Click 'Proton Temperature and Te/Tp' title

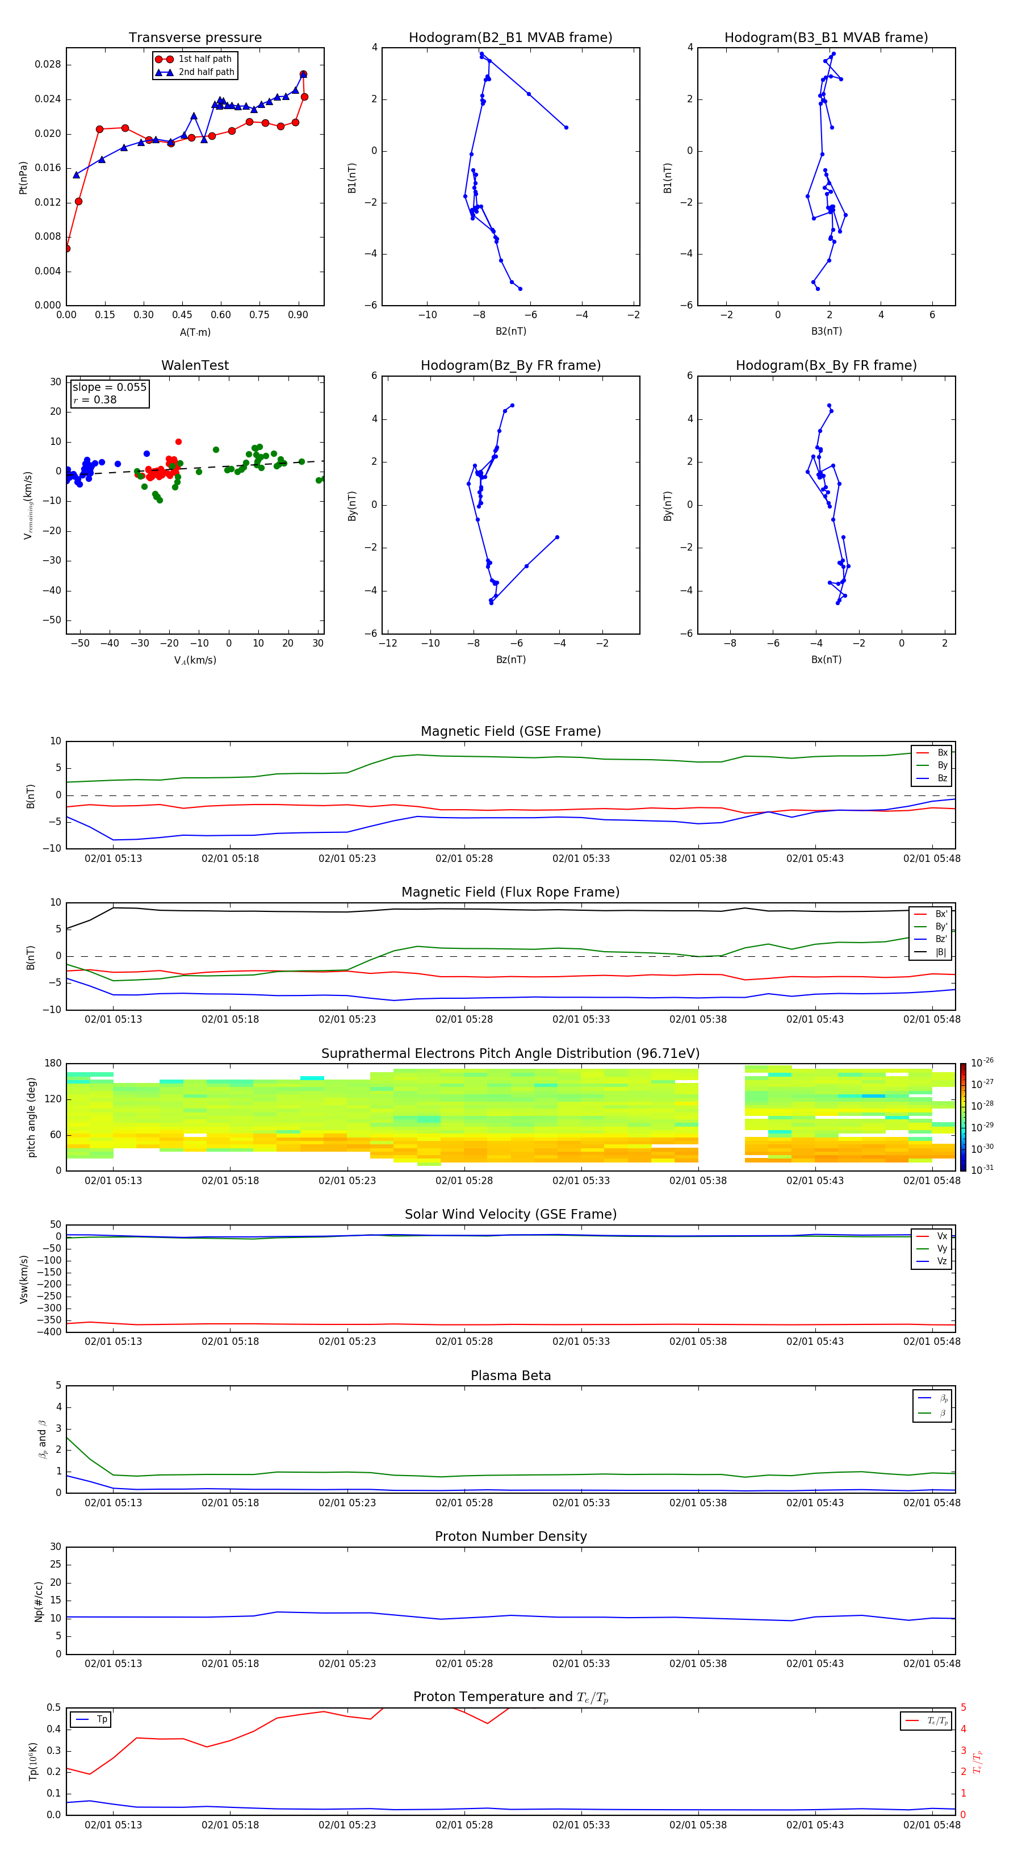click(510, 1697)
